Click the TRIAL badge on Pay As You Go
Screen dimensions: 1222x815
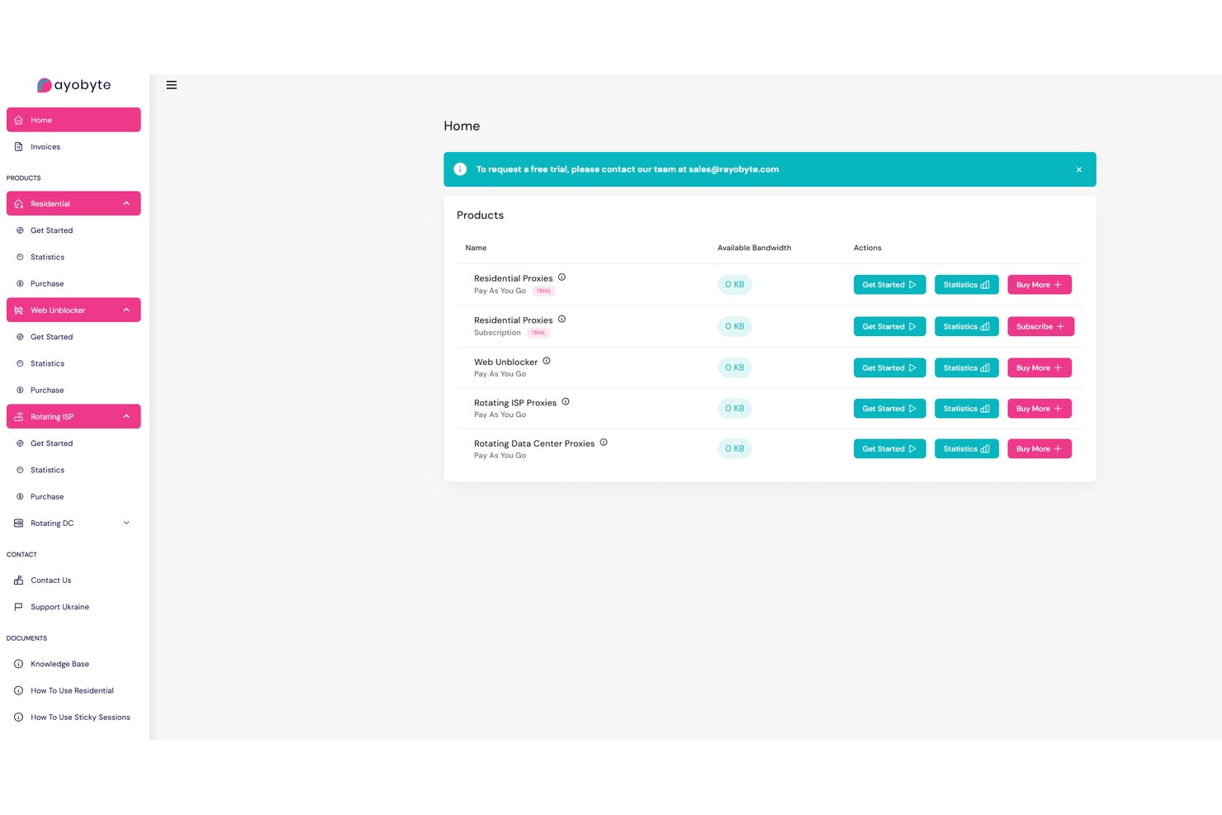pos(543,291)
